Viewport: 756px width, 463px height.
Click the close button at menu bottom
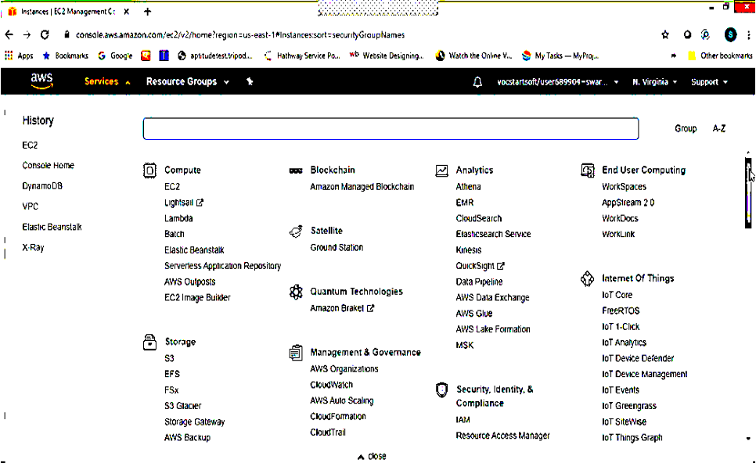coord(372,456)
